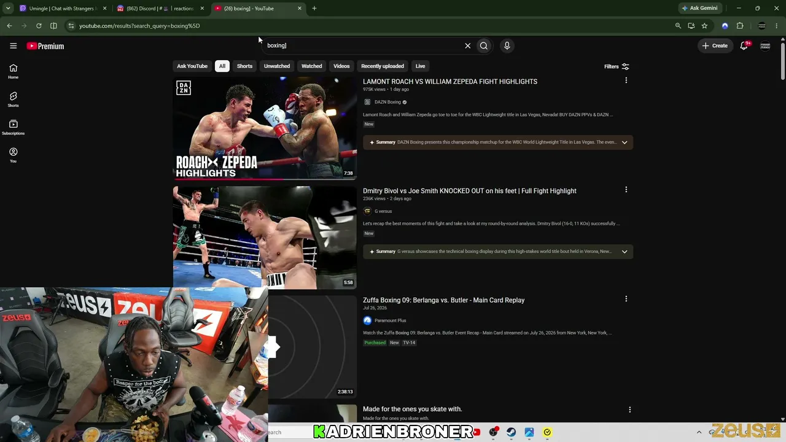Click the Ask Gemini button
Image resolution: width=786 pixels, height=442 pixels.
point(699,9)
